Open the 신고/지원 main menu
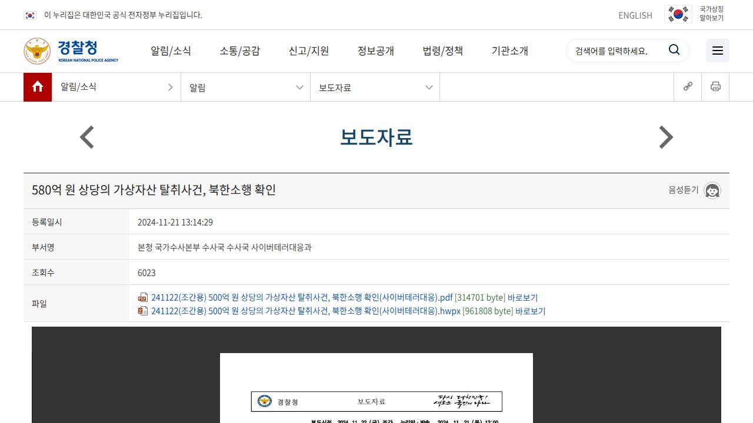The width and height of the screenshot is (753, 423). (x=309, y=51)
